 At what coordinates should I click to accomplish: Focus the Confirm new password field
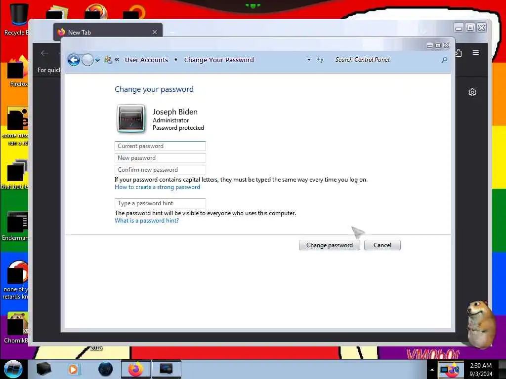click(160, 170)
